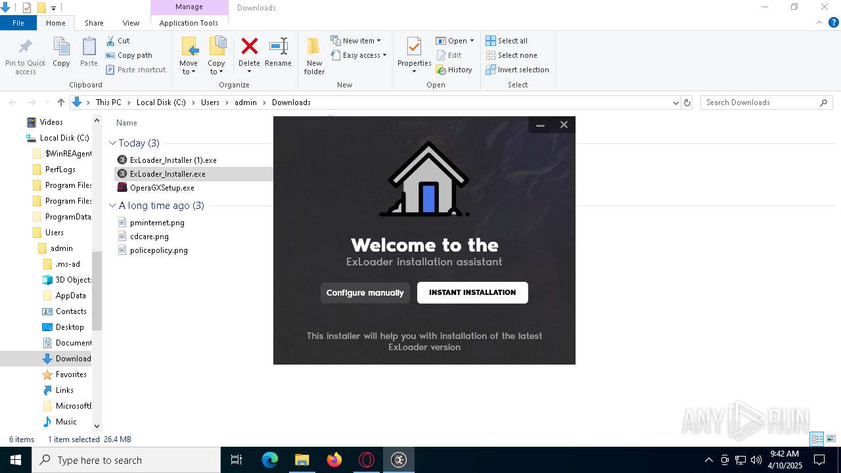Select Videos in navigation pane

[x=51, y=122]
